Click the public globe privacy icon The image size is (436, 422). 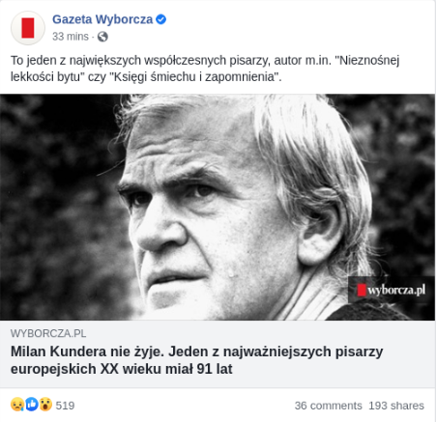pyautogui.click(x=102, y=37)
